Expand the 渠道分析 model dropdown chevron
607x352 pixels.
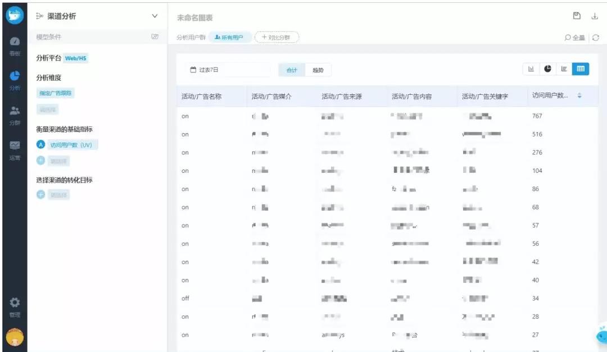tap(155, 16)
